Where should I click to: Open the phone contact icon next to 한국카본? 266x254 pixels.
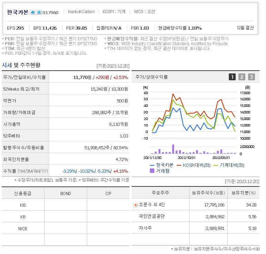tap(39, 12)
